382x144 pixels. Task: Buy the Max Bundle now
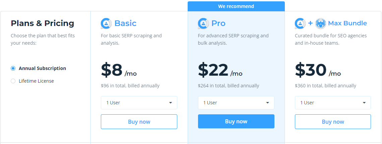pyautogui.click(x=333, y=122)
